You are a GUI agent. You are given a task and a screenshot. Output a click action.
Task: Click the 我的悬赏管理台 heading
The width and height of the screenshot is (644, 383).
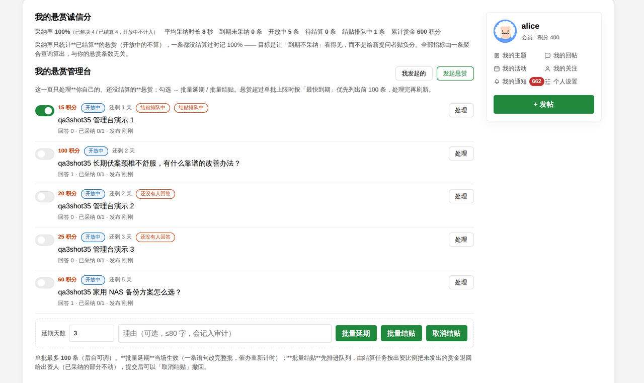point(63,71)
